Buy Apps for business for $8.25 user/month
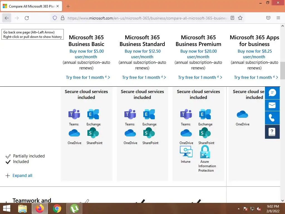Screen dimensions: 285x214 click(x=254, y=54)
